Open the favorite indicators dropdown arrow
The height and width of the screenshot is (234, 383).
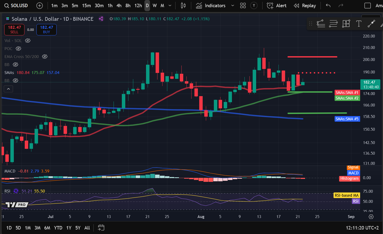click(x=233, y=6)
